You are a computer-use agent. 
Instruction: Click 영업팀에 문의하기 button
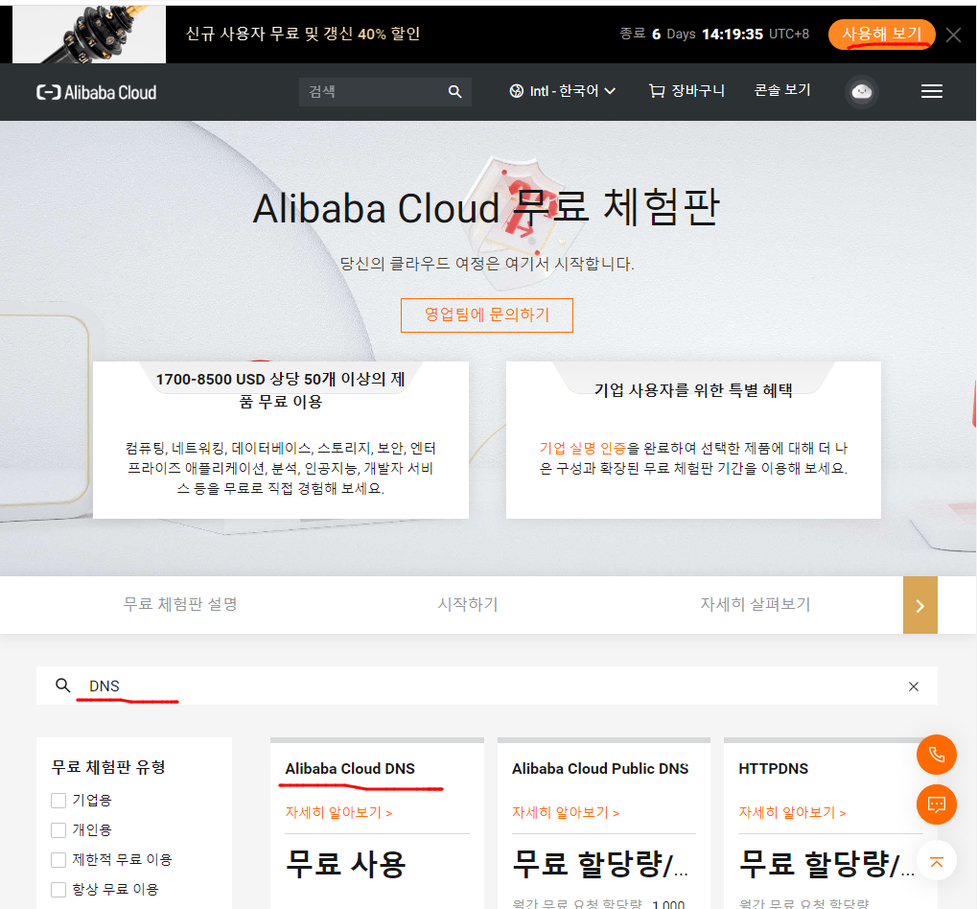(487, 315)
